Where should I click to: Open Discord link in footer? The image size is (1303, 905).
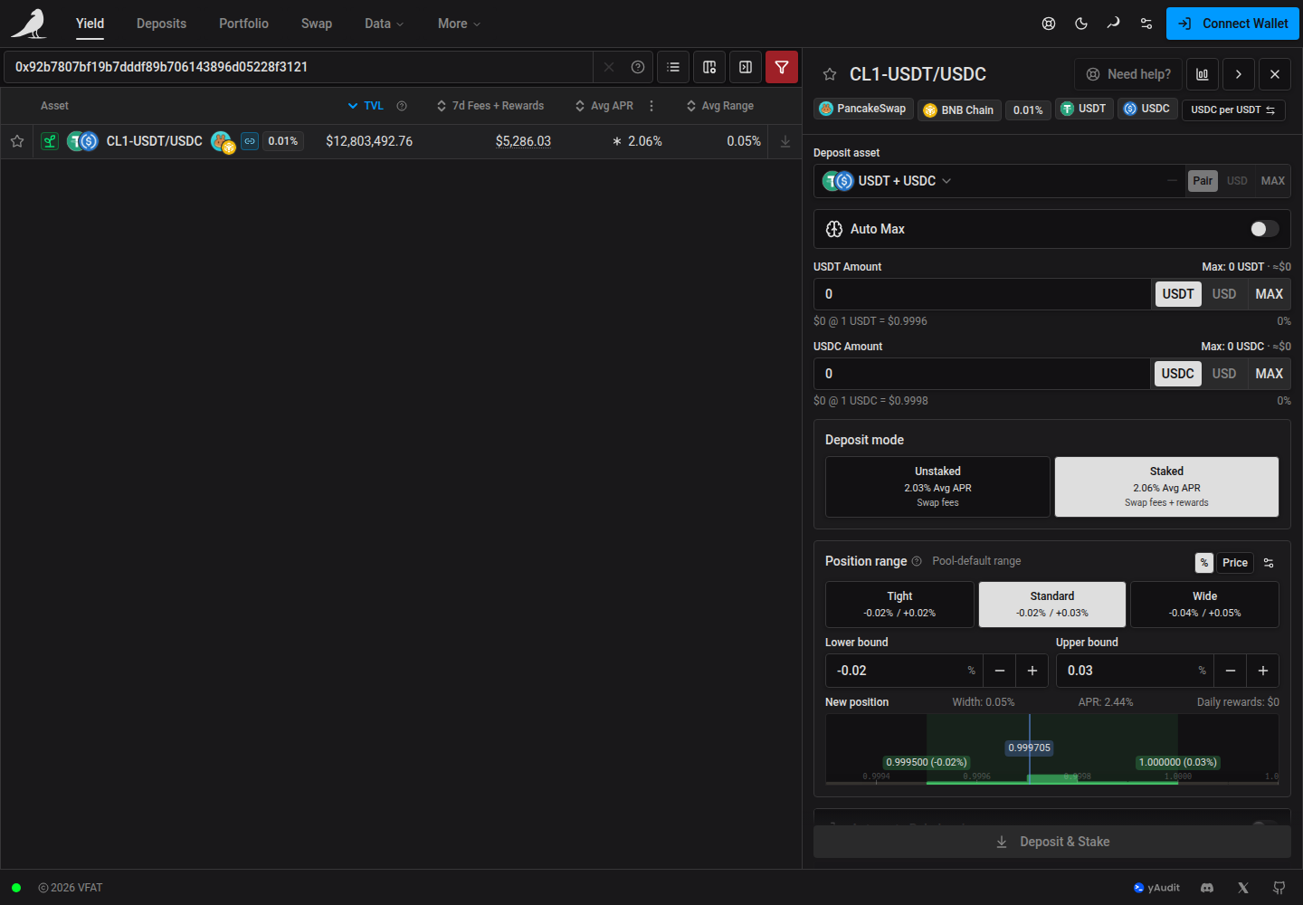pyautogui.click(x=1207, y=888)
